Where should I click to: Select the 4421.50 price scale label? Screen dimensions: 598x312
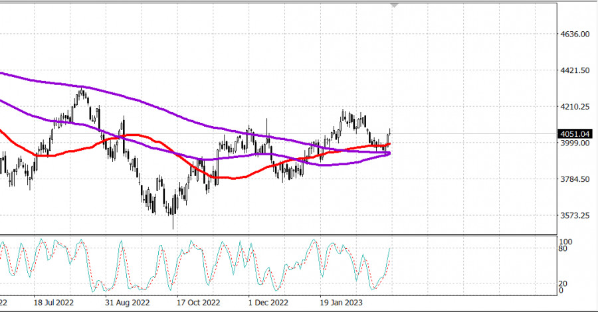pos(575,70)
